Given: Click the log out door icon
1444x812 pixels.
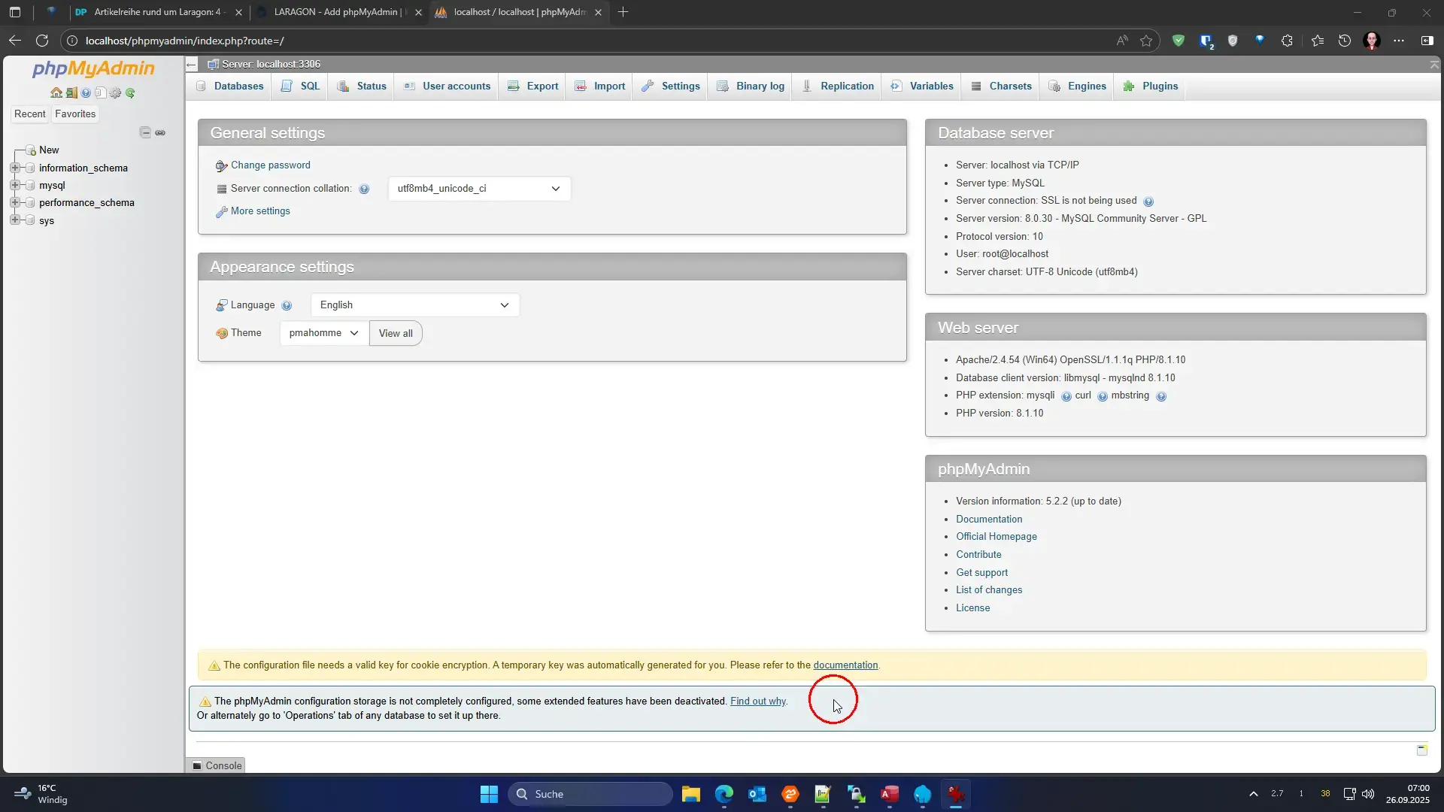Looking at the screenshot, I should 71,93.
